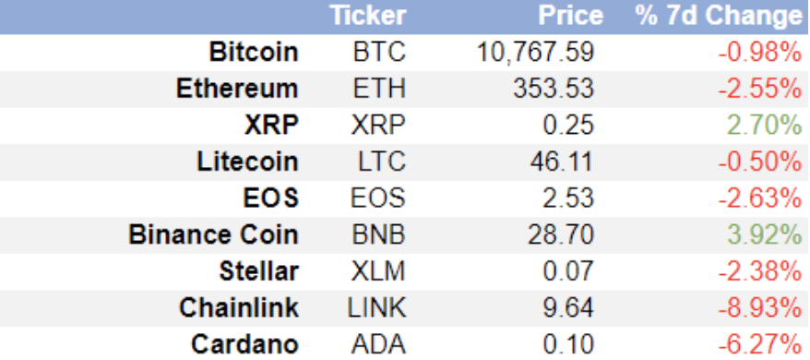810x360 pixels.
Task: Select the Bitcoin name cell
Action: [254, 53]
